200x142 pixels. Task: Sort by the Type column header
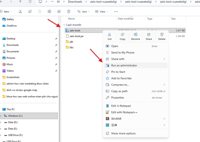[150, 19]
